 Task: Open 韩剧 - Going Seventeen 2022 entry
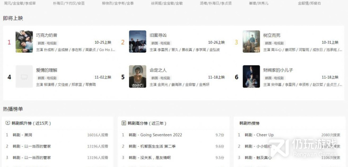click(x=155, y=135)
